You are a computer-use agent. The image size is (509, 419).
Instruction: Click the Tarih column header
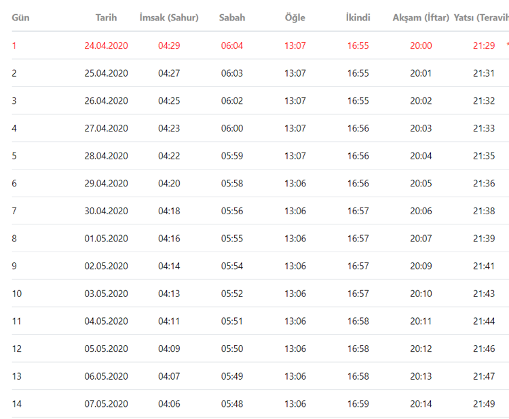(106, 18)
